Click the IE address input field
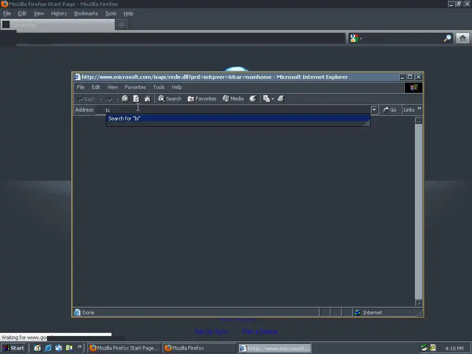472x354 pixels. [233, 110]
